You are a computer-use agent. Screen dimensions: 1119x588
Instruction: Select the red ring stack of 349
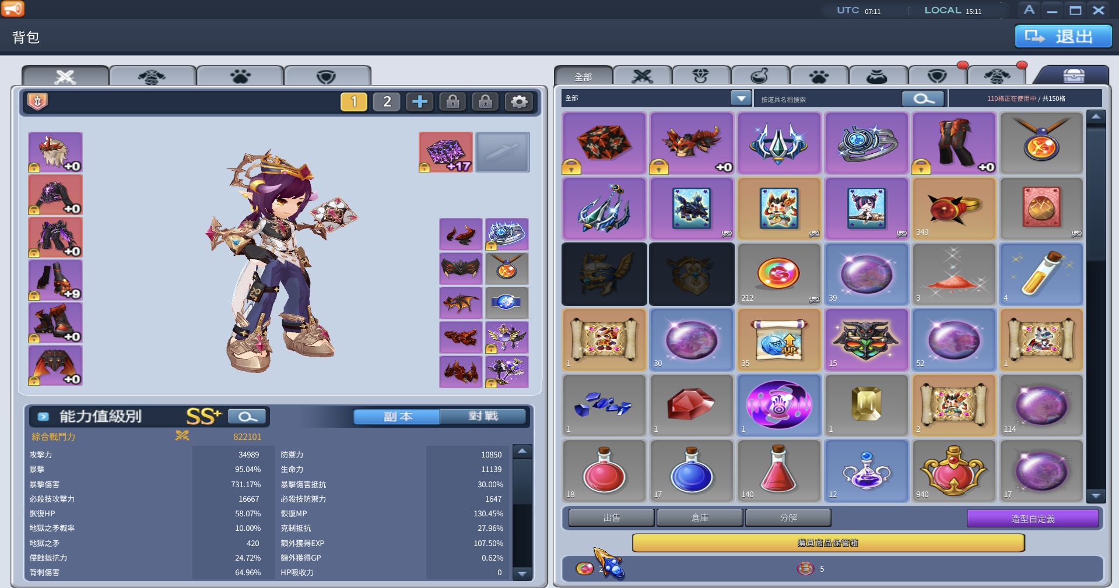[954, 209]
